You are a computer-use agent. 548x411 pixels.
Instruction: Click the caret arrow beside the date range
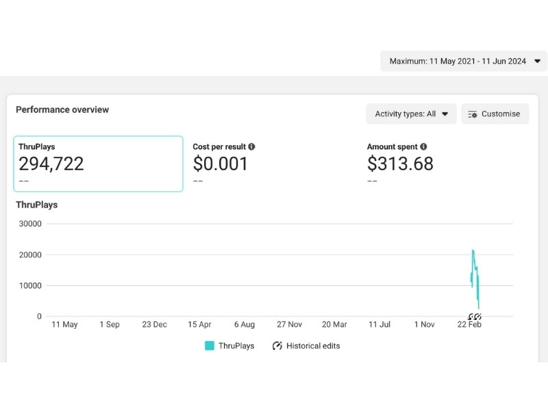(x=537, y=61)
